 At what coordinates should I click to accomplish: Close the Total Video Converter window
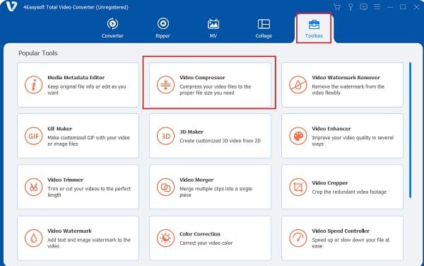(x=416, y=7)
